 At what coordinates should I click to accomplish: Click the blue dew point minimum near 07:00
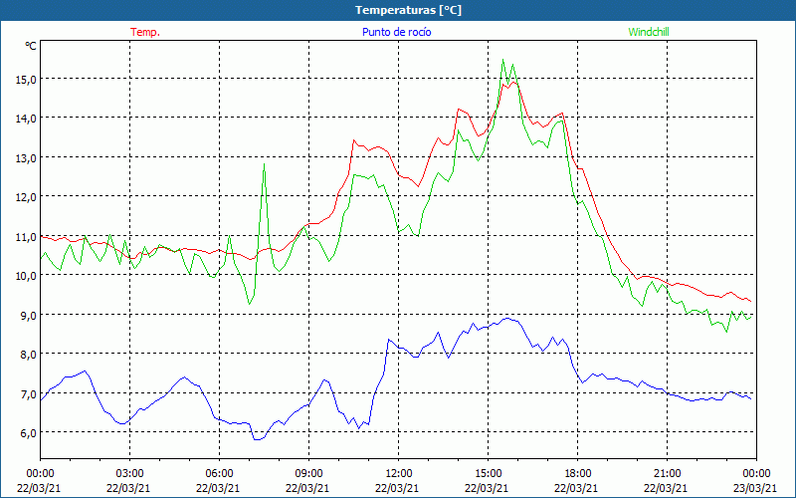[257, 439]
